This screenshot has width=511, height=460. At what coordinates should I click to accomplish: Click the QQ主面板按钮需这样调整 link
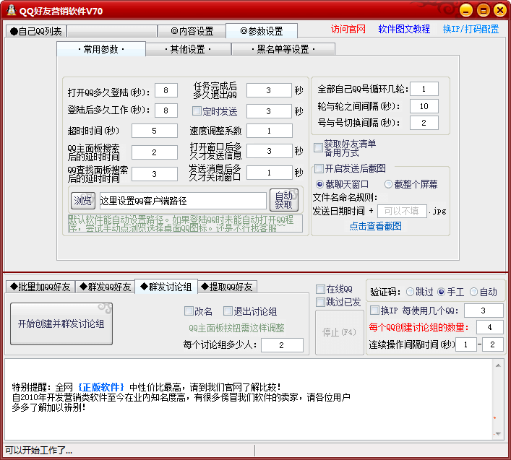click(x=236, y=328)
